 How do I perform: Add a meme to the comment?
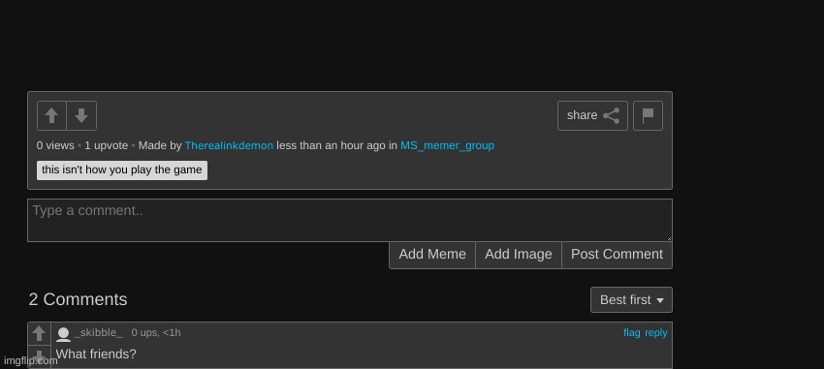click(x=432, y=255)
